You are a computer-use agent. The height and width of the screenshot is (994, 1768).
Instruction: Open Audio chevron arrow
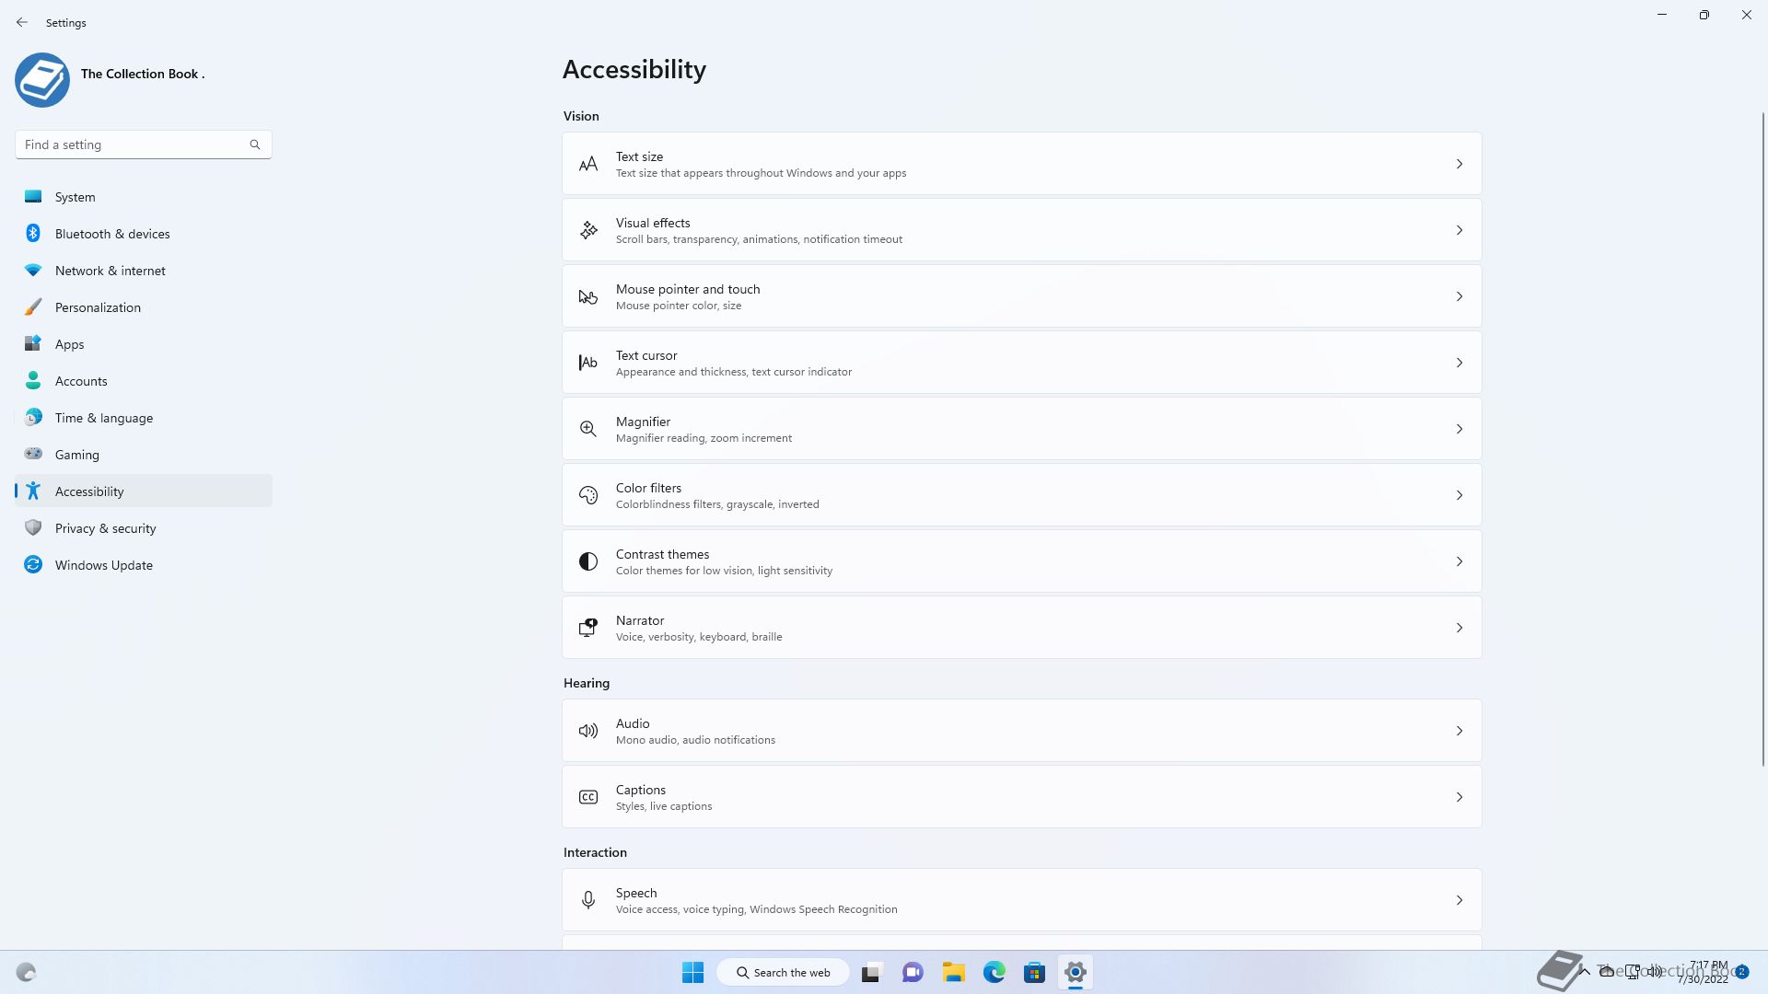click(x=1460, y=731)
